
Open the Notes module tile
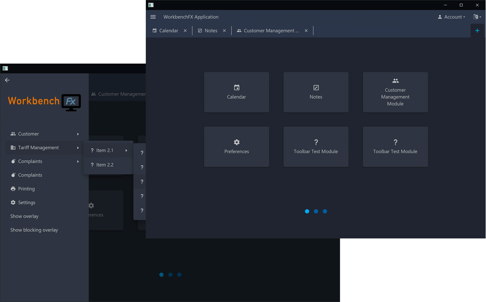pyautogui.click(x=316, y=92)
